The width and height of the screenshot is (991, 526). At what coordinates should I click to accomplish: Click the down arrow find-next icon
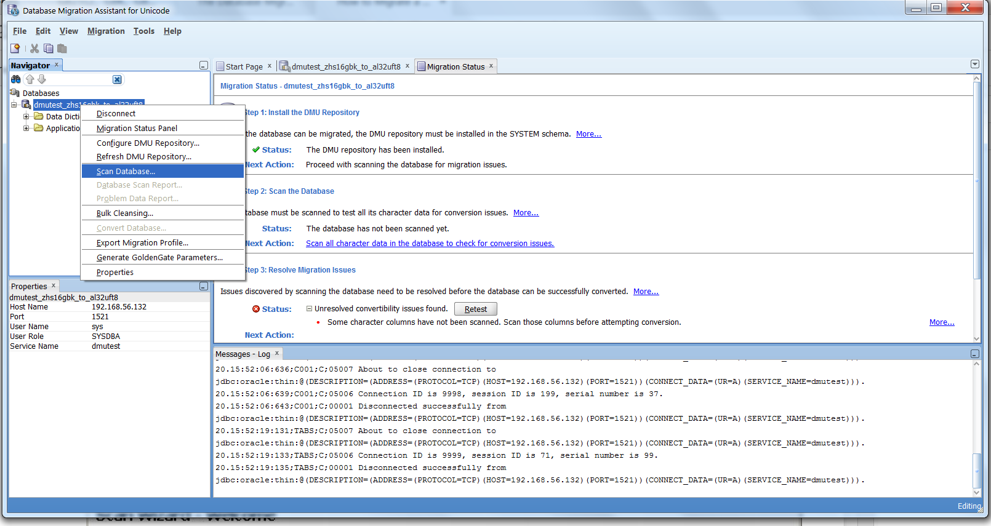[42, 79]
